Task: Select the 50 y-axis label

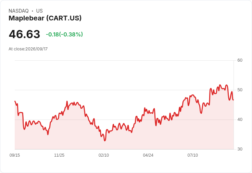Action: tap(240, 90)
